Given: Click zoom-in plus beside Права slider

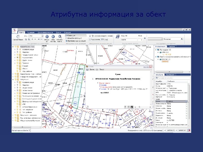Looking at the screenshot, I should (150, 107).
